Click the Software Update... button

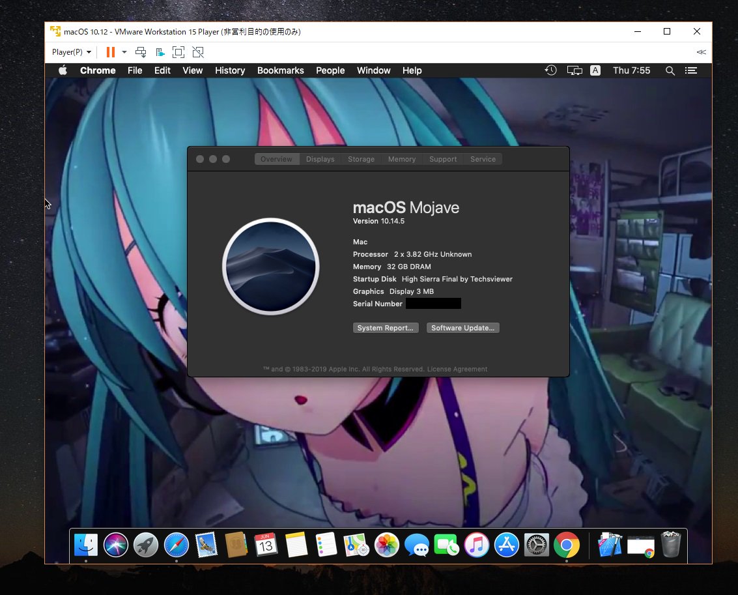click(x=462, y=328)
